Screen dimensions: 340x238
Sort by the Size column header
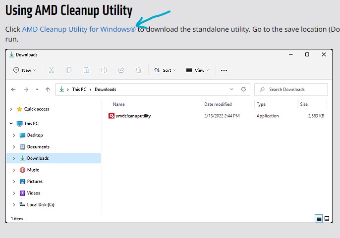coord(304,104)
